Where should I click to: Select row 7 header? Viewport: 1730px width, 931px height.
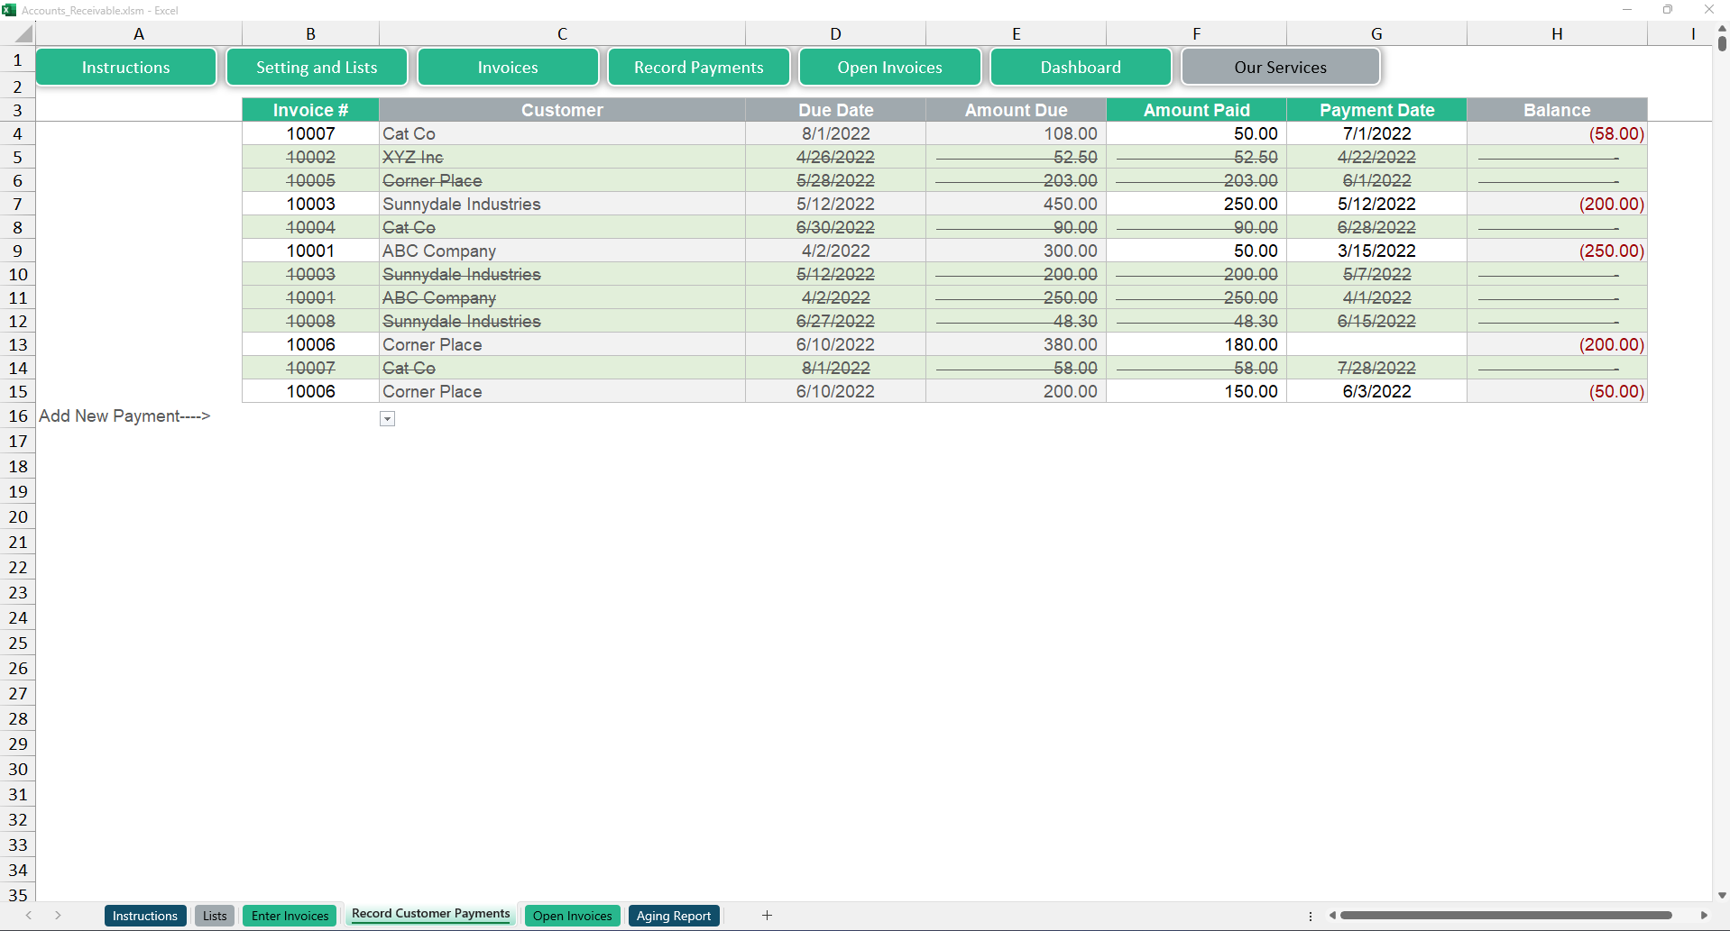click(17, 205)
